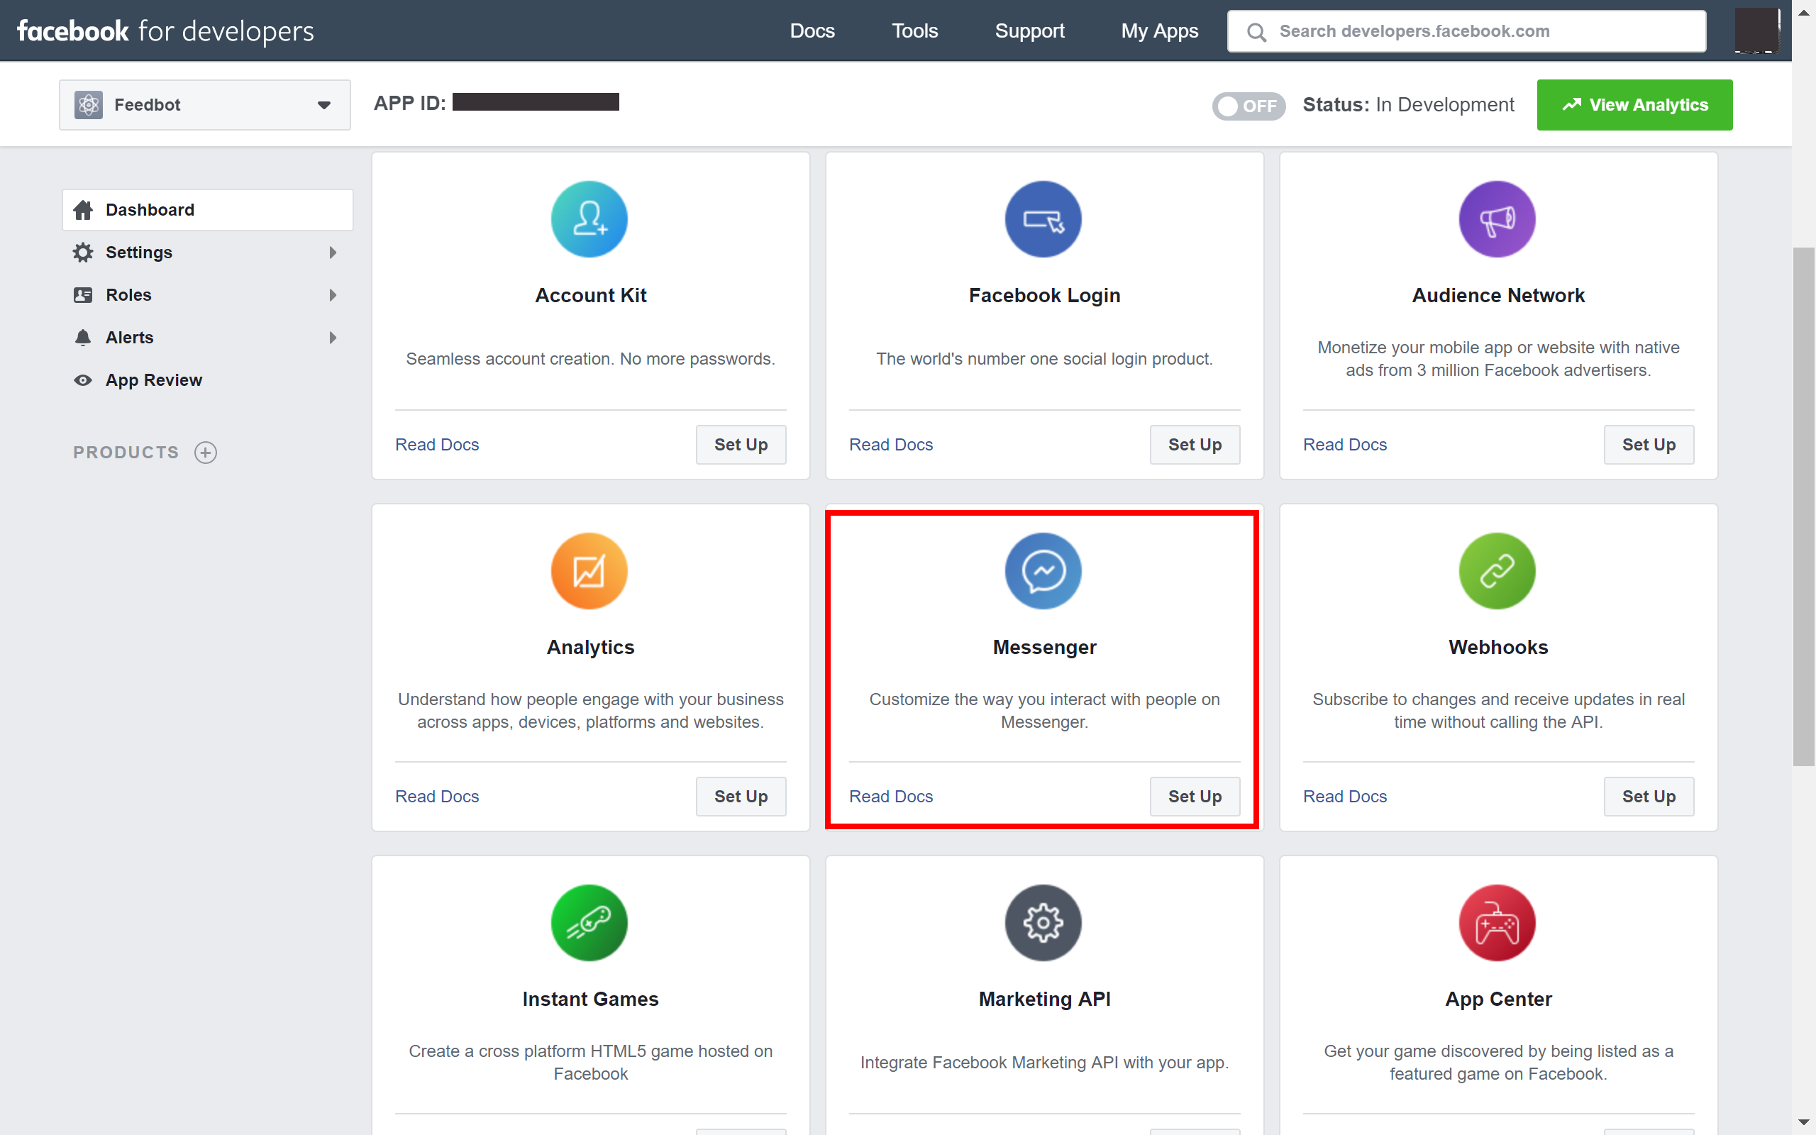Expand the Roles submenu arrow

click(333, 295)
